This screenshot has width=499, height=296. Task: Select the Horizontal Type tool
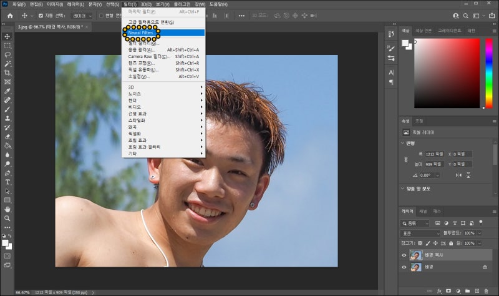pos(7,182)
